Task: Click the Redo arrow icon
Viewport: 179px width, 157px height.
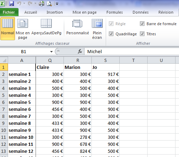Action: click(30, 3)
